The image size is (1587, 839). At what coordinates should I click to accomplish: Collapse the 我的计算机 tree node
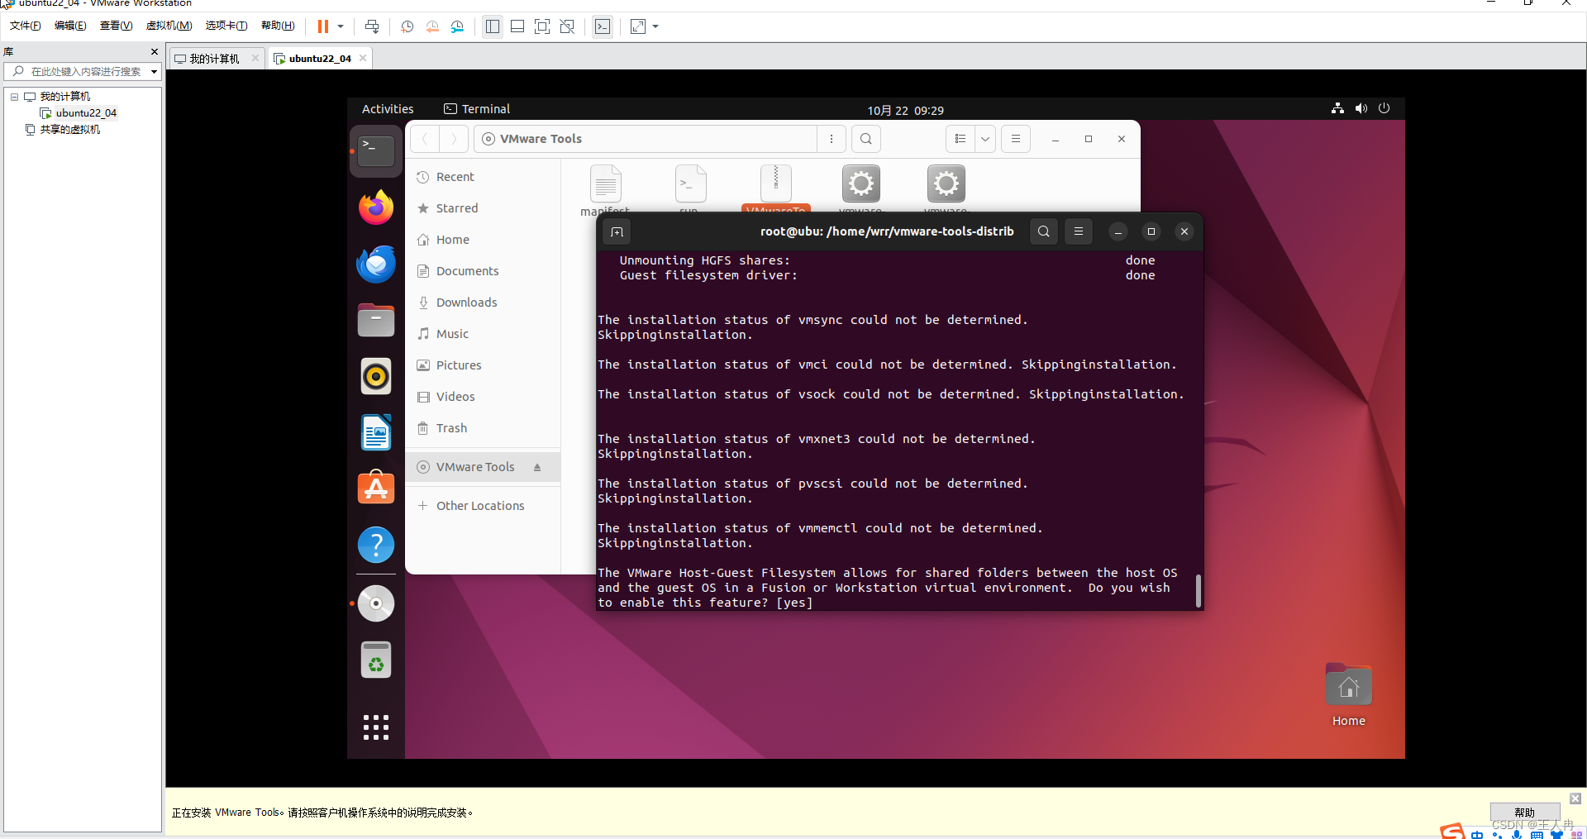point(14,97)
